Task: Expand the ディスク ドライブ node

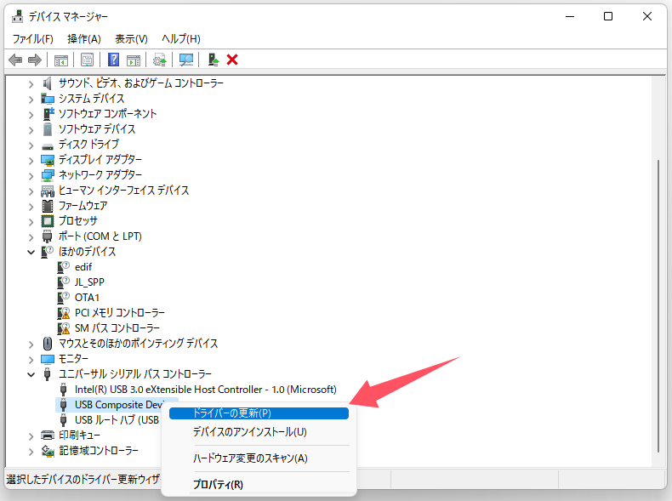Action: [31, 145]
